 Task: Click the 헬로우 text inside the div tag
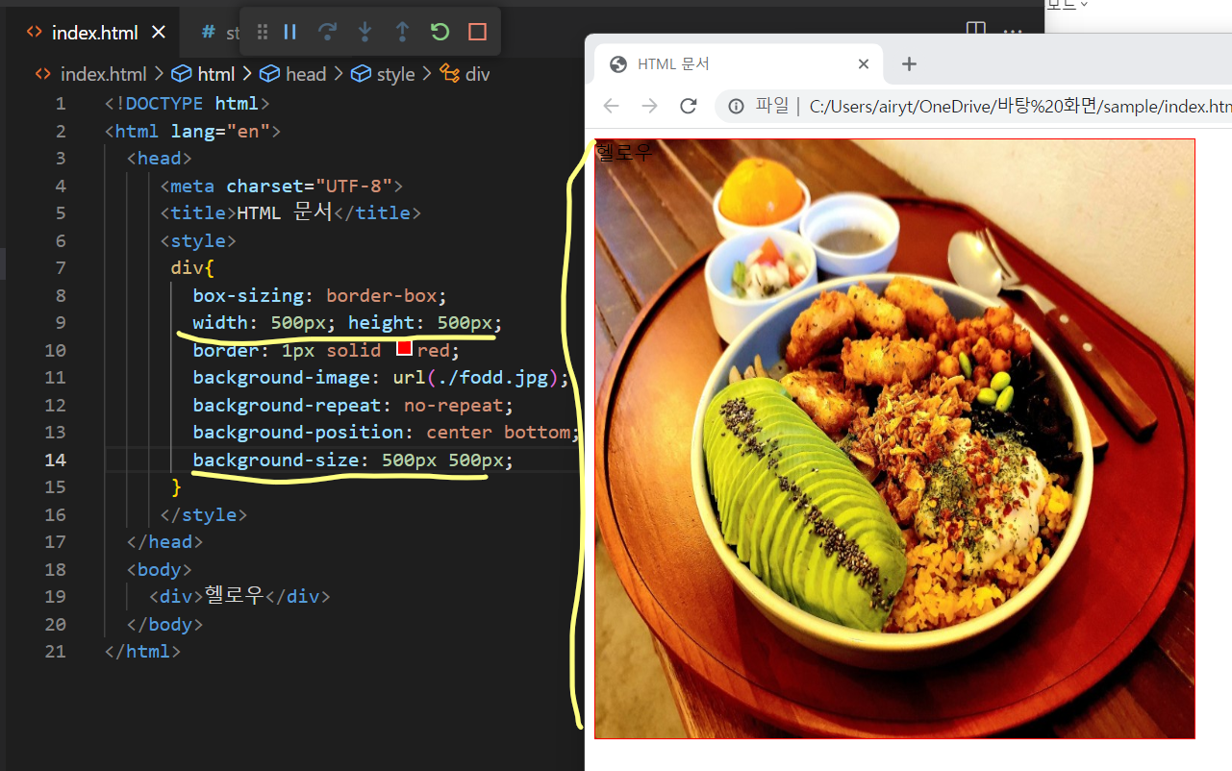coord(234,596)
